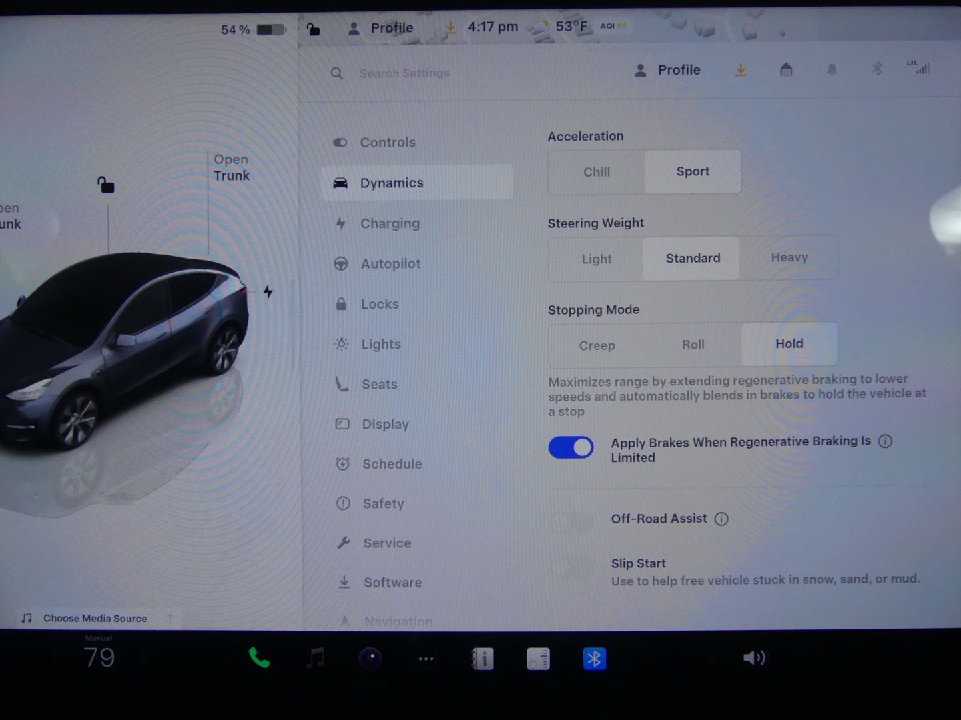Set steering weight to Heavy

coord(789,257)
